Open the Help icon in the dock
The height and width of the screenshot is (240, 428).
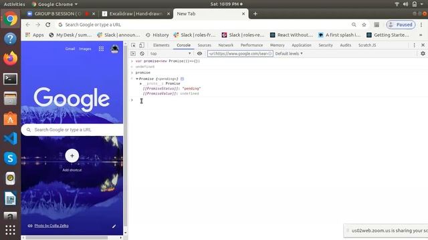(11, 39)
